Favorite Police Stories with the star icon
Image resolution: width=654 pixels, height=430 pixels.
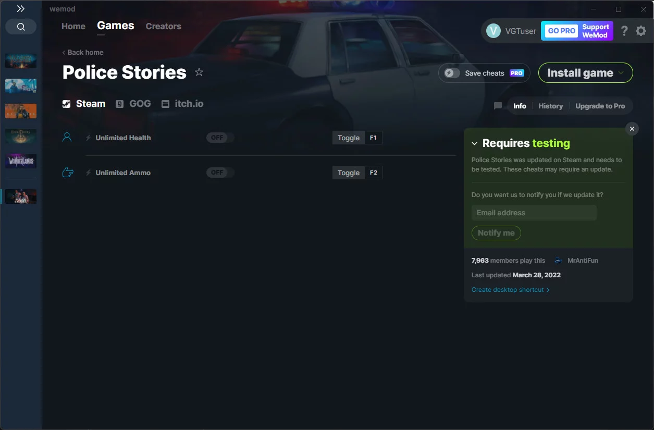(x=199, y=72)
